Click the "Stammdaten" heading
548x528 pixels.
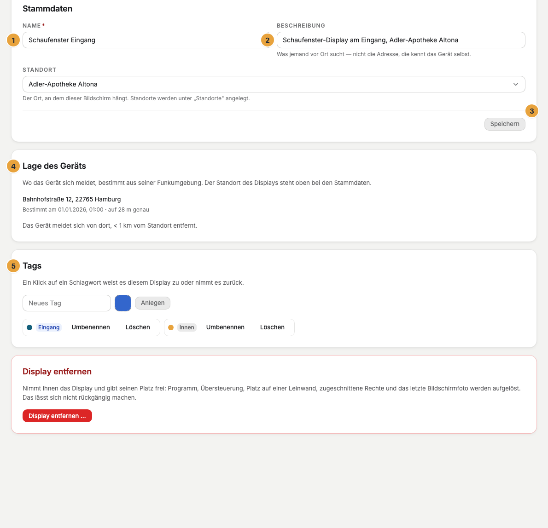pos(47,9)
